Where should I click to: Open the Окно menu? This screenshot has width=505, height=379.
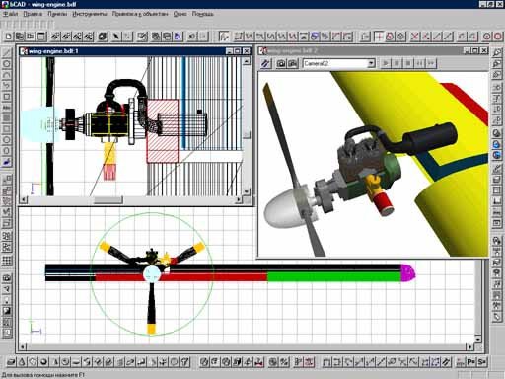(180, 14)
